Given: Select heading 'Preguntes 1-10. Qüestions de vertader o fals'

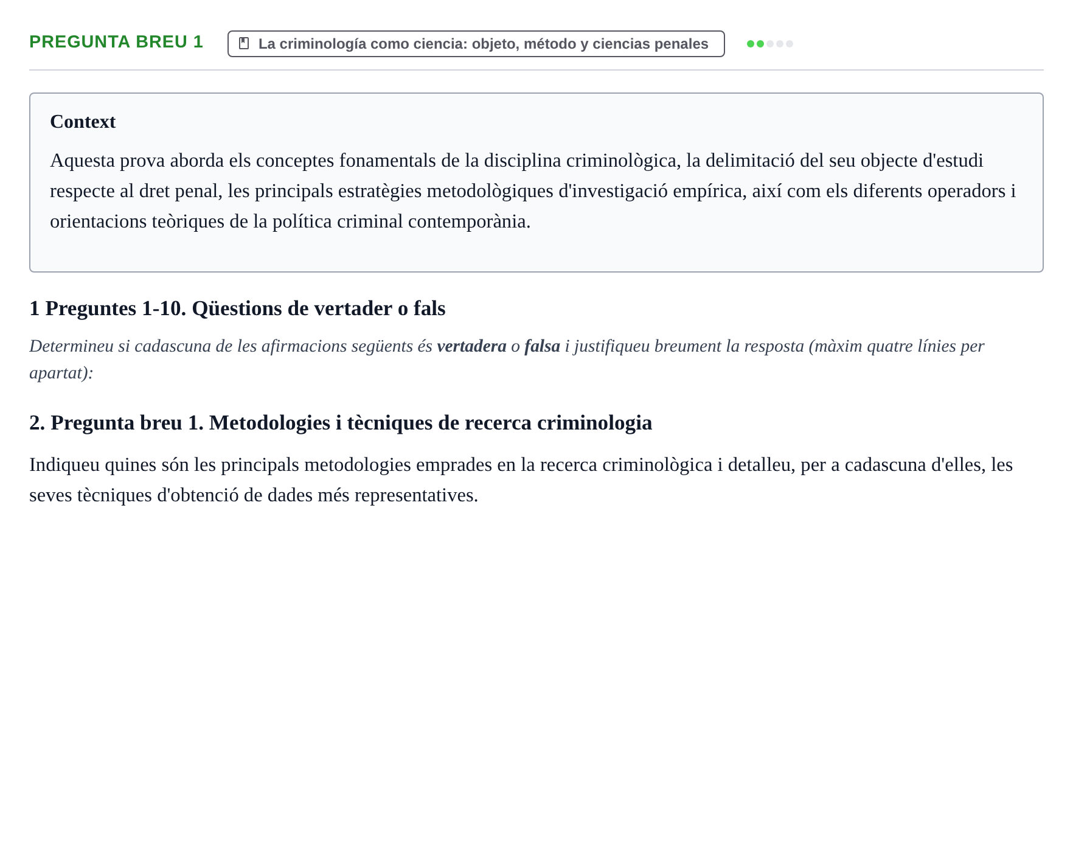Looking at the screenshot, I should [x=237, y=308].
